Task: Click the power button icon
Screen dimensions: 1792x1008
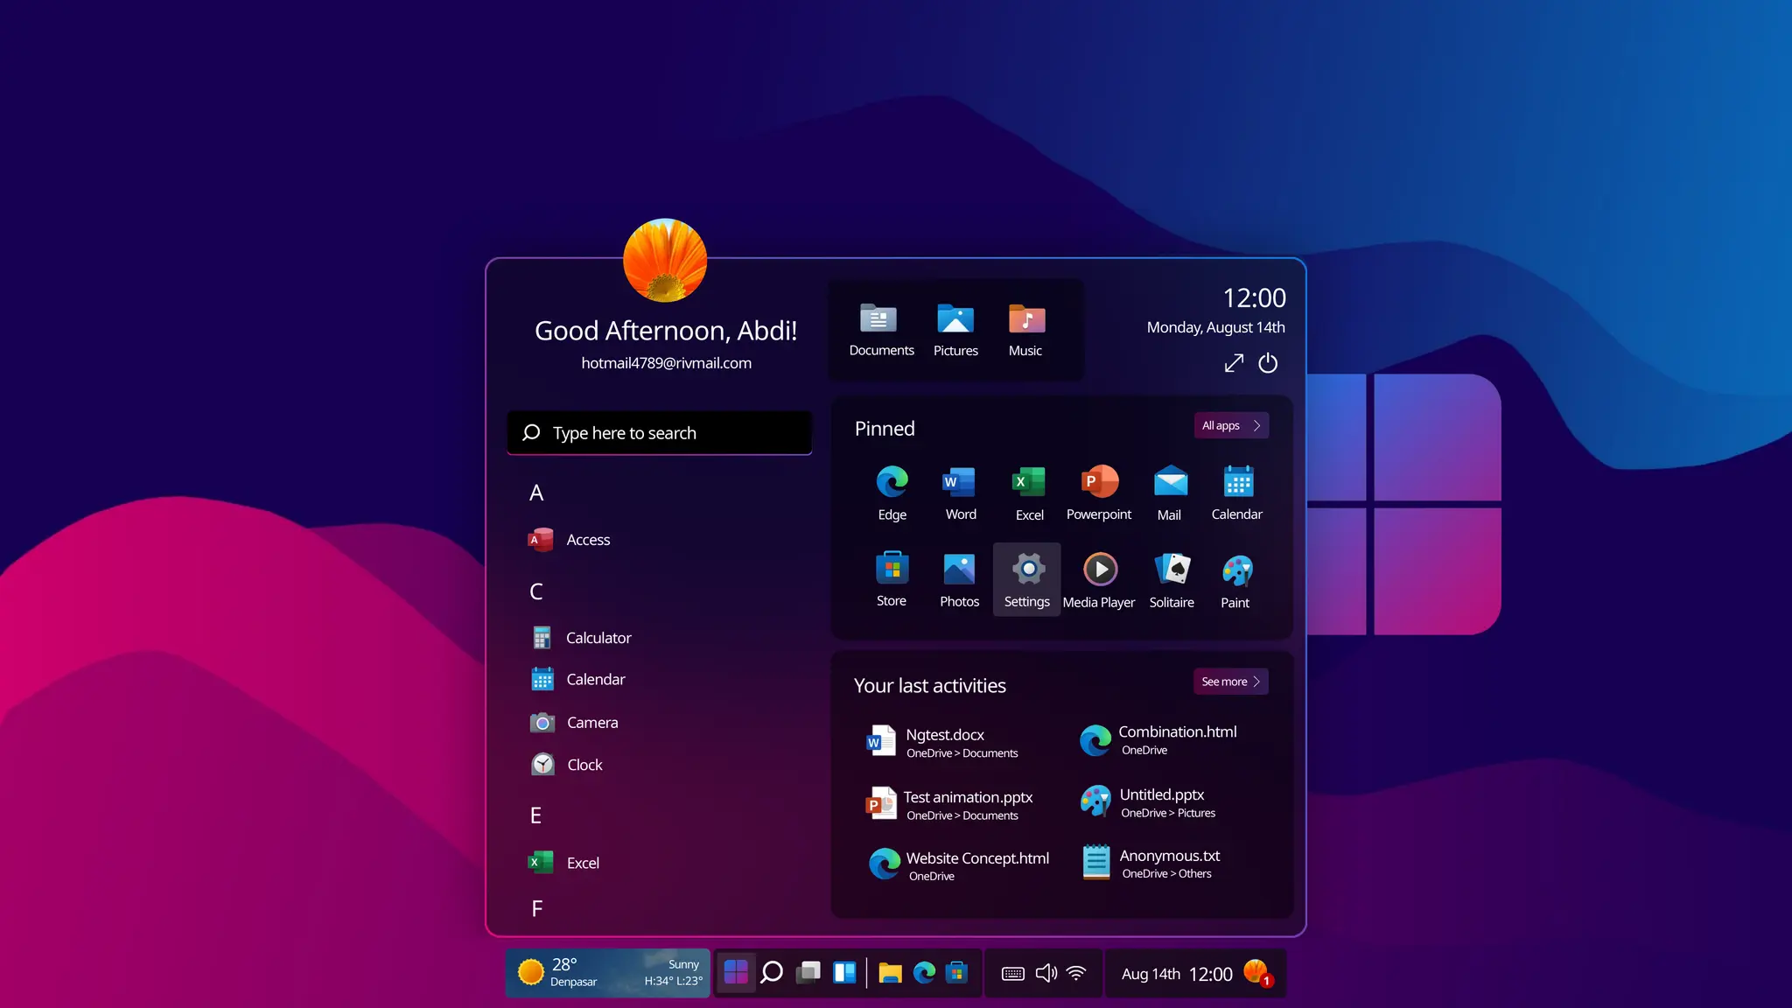Action: coord(1268,363)
